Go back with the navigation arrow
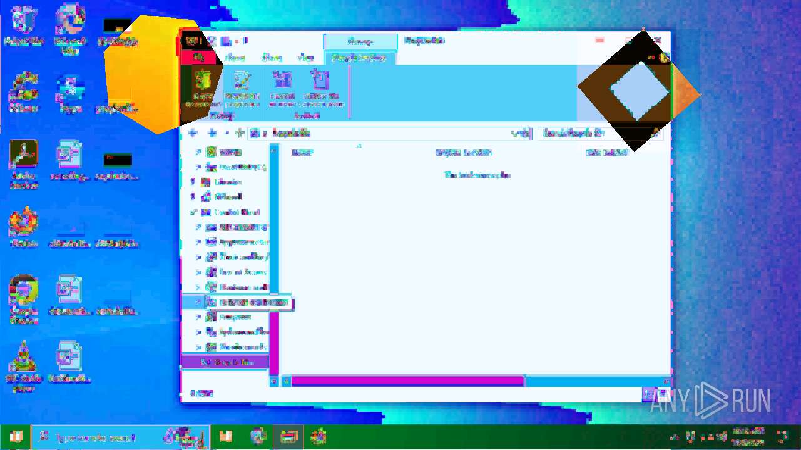Screen dimensions: 801x450 (x=193, y=132)
